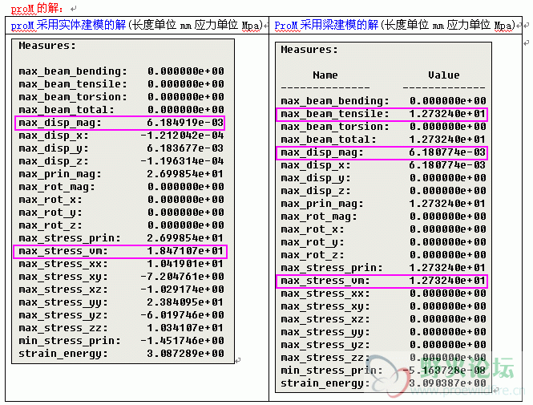Image resolution: width=533 pixels, height=405 pixels.
Task: Click "max_disp_z:" label in the beam-model table
Action: [316, 191]
